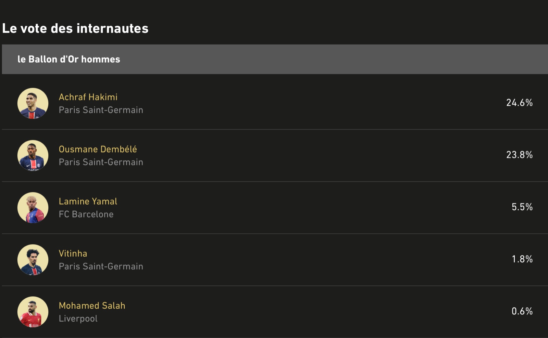Open the Vitinha name link
This screenshot has height=338, width=548.
tap(73, 253)
